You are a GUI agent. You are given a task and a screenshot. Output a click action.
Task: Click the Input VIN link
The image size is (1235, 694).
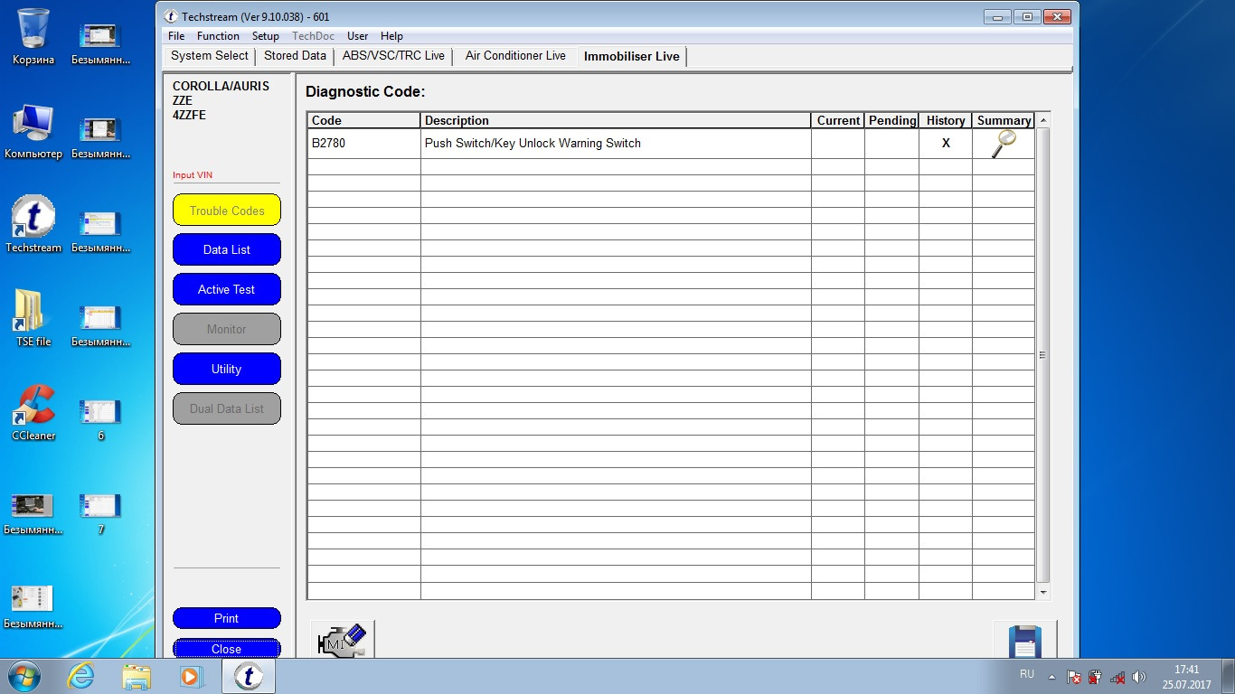point(193,175)
